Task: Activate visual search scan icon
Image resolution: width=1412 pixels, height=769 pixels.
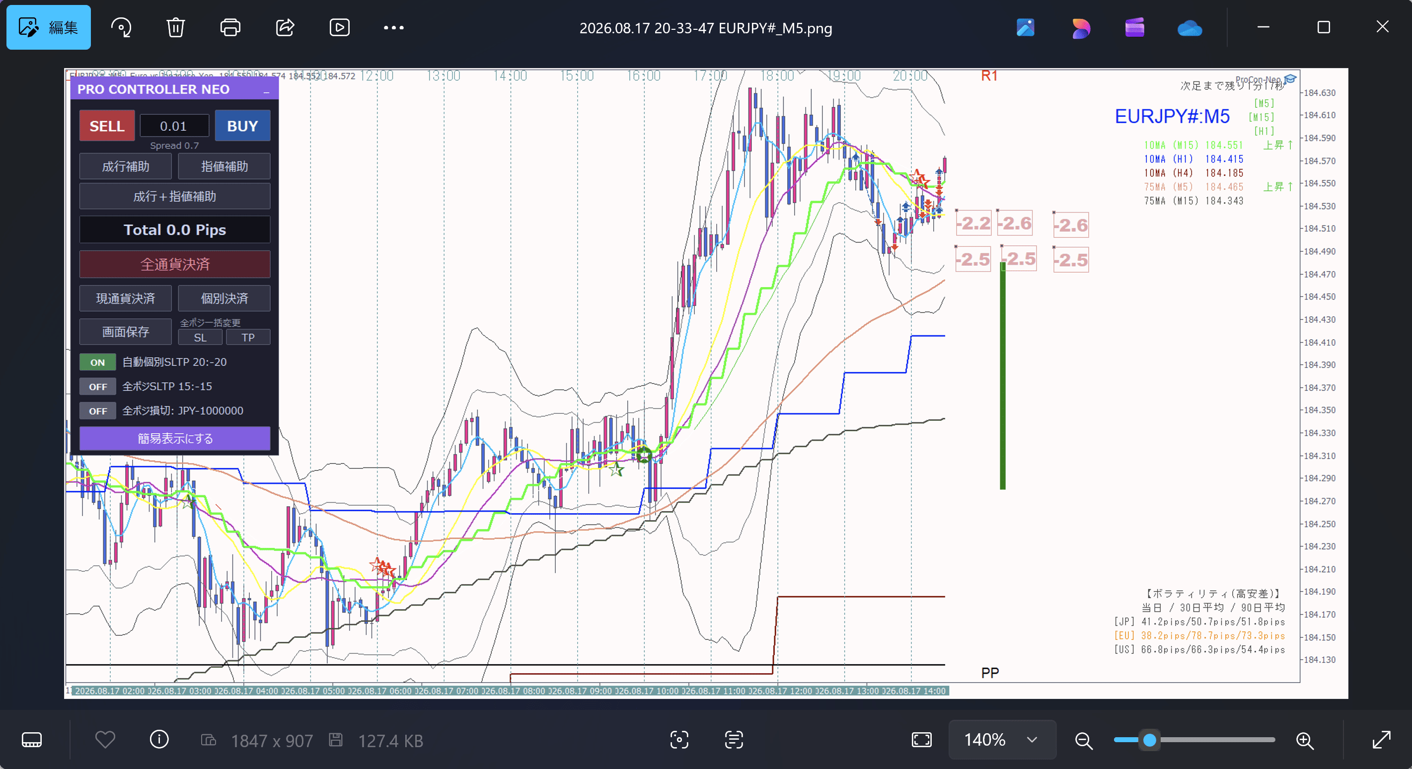Action: coord(679,740)
